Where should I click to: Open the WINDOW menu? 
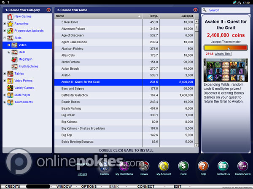pos(64,186)
